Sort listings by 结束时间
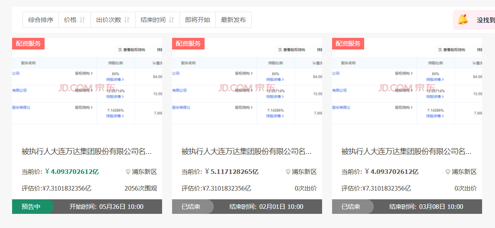 (x=157, y=20)
